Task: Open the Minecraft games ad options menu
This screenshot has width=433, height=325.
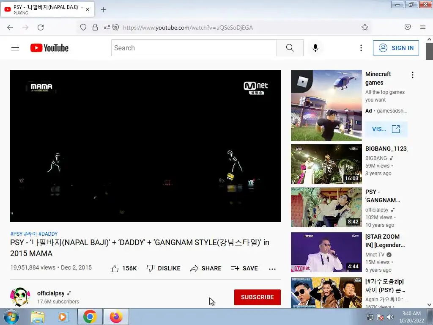Action: (413, 75)
